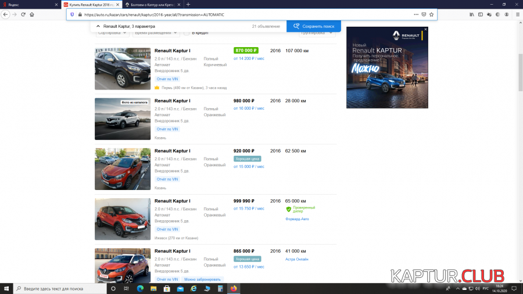Open page actions three-dot menu

(x=416, y=15)
